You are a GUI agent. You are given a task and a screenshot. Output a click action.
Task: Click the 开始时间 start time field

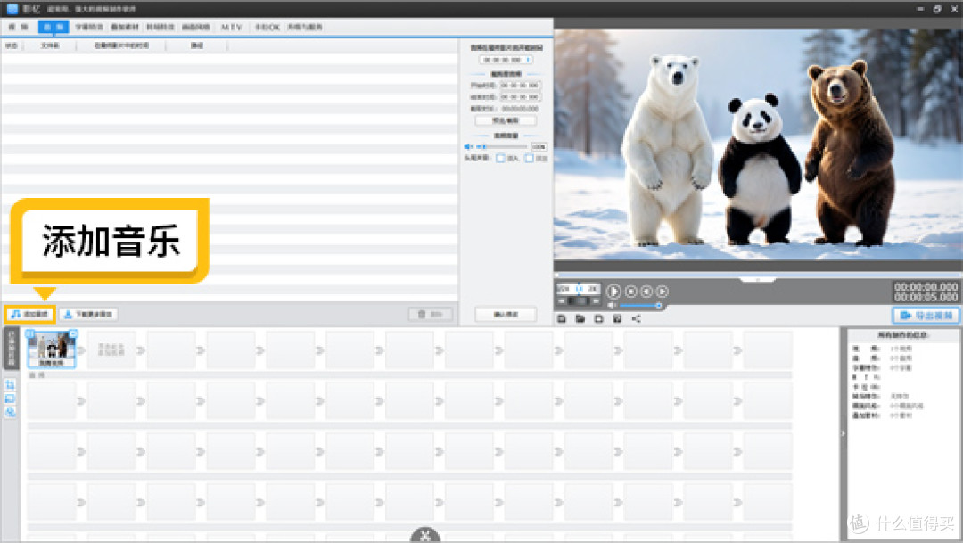[520, 86]
